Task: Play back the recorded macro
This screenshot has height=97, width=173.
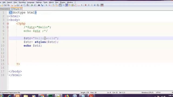Action: coord(92,5)
